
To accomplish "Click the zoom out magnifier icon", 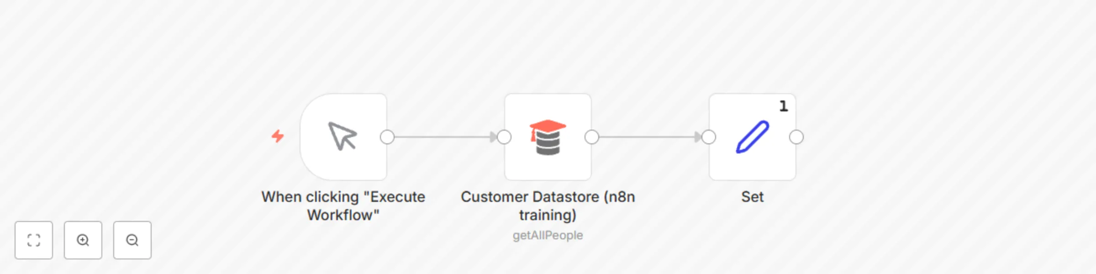I will click(x=132, y=240).
